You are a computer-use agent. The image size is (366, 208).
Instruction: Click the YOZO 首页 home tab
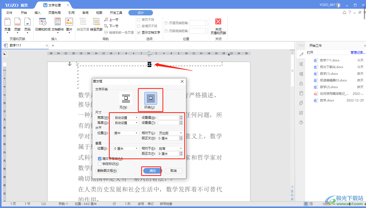point(16,5)
